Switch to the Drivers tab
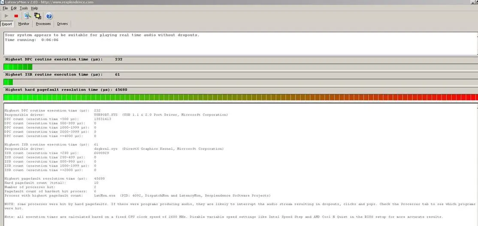This screenshot has height=226, width=478. pyautogui.click(x=63, y=24)
